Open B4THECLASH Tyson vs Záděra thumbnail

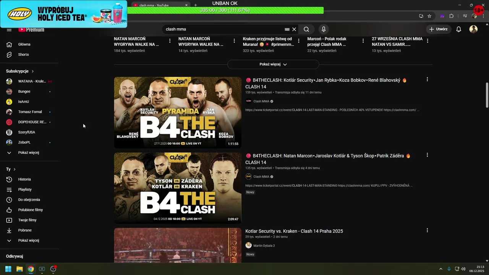tap(178, 188)
